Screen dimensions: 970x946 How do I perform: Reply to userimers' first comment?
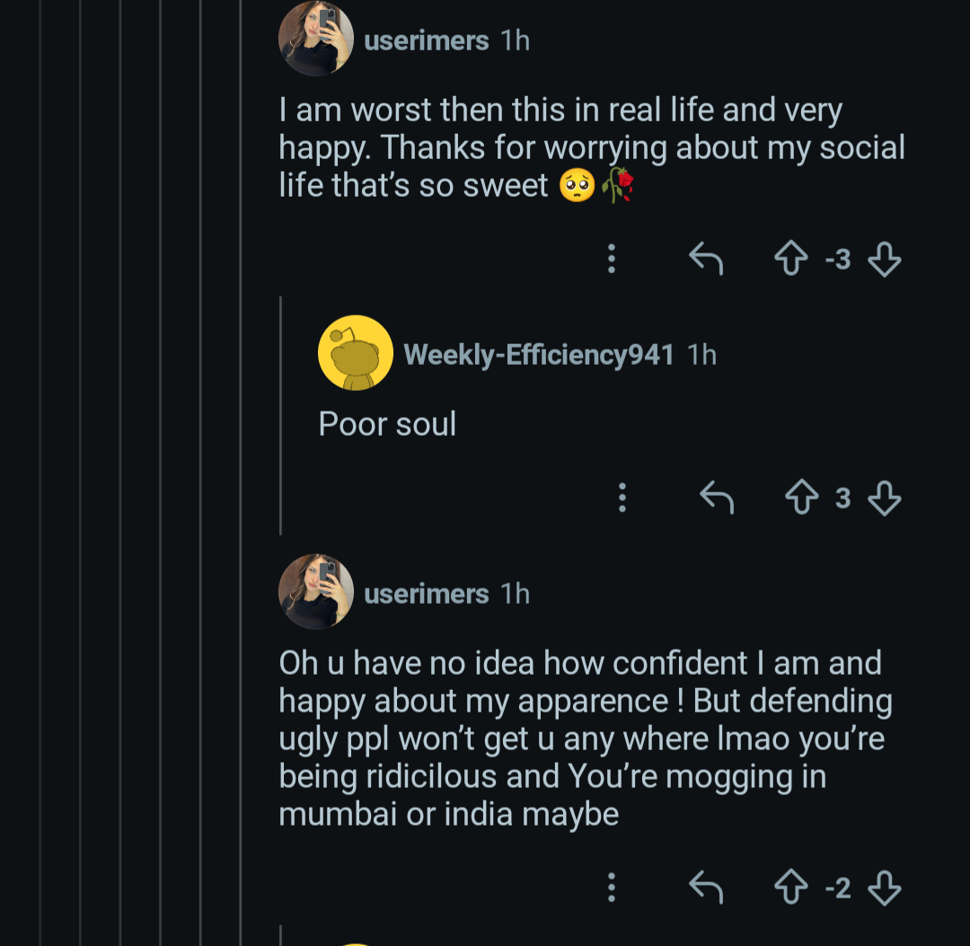(x=706, y=260)
